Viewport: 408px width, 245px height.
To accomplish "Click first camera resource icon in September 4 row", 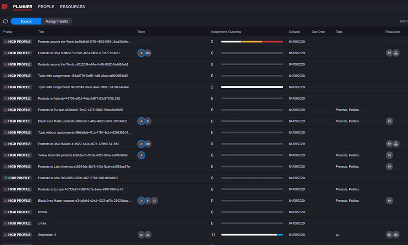I will pyautogui.click(x=389, y=235).
